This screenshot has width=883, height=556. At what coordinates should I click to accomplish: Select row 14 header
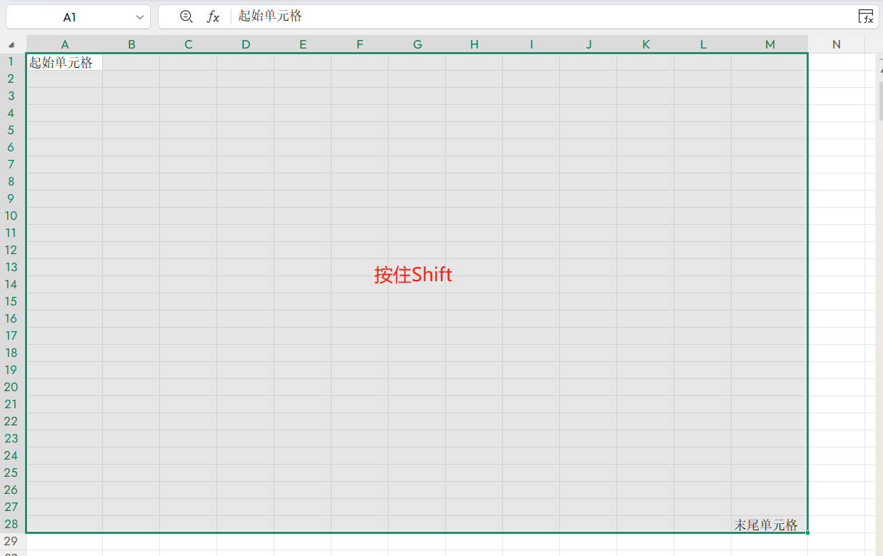click(x=11, y=284)
